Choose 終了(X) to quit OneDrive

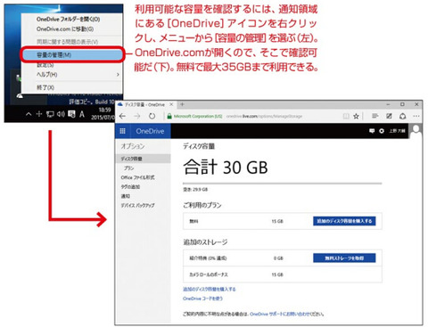45,87
